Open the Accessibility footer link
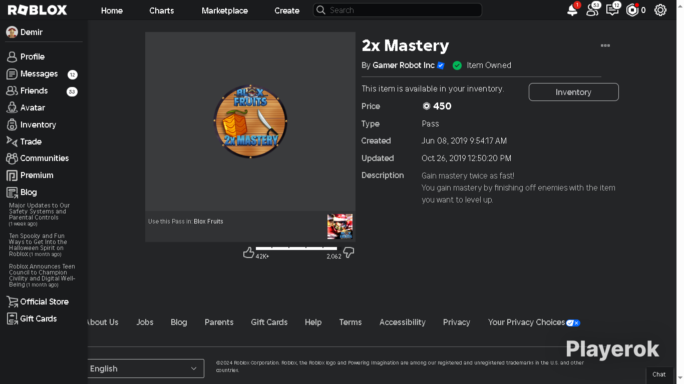Image resolution: width=684 pixels, height=384 pixels. click(403, 322)
